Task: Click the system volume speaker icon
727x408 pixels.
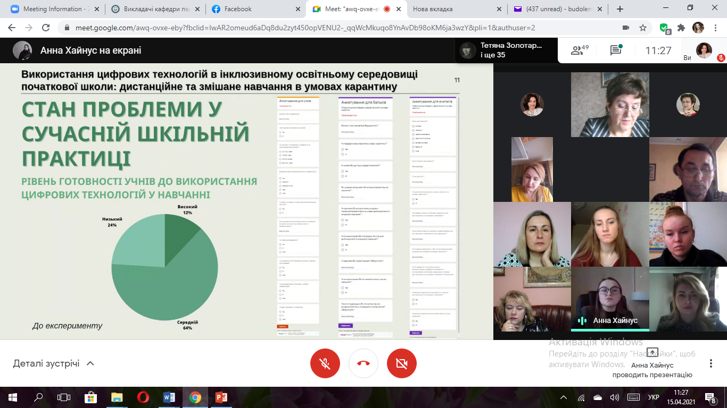Action: coord(614,397)
